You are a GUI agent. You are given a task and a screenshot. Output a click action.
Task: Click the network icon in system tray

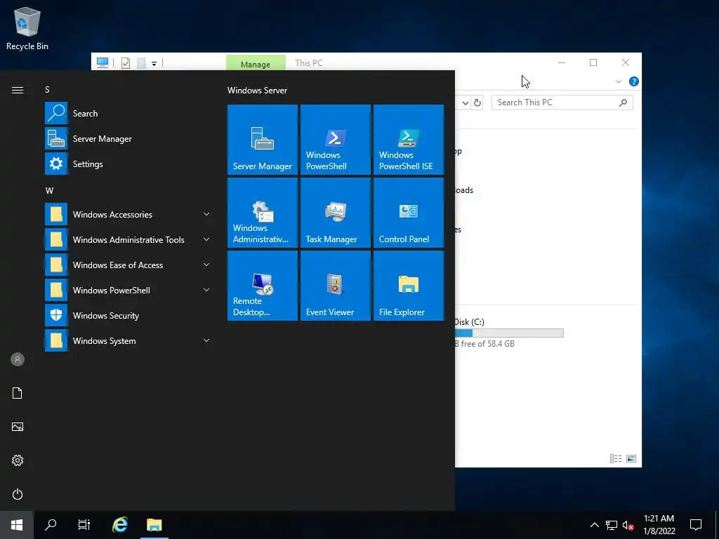[x=612, y=525]
